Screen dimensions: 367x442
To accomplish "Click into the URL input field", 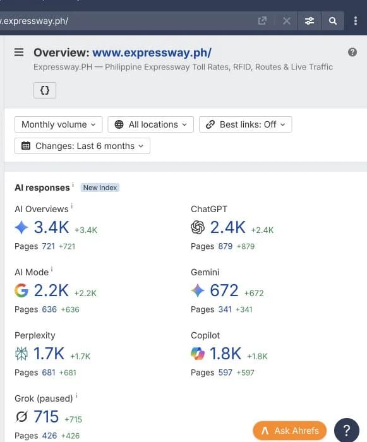I will tap(127, 21).
